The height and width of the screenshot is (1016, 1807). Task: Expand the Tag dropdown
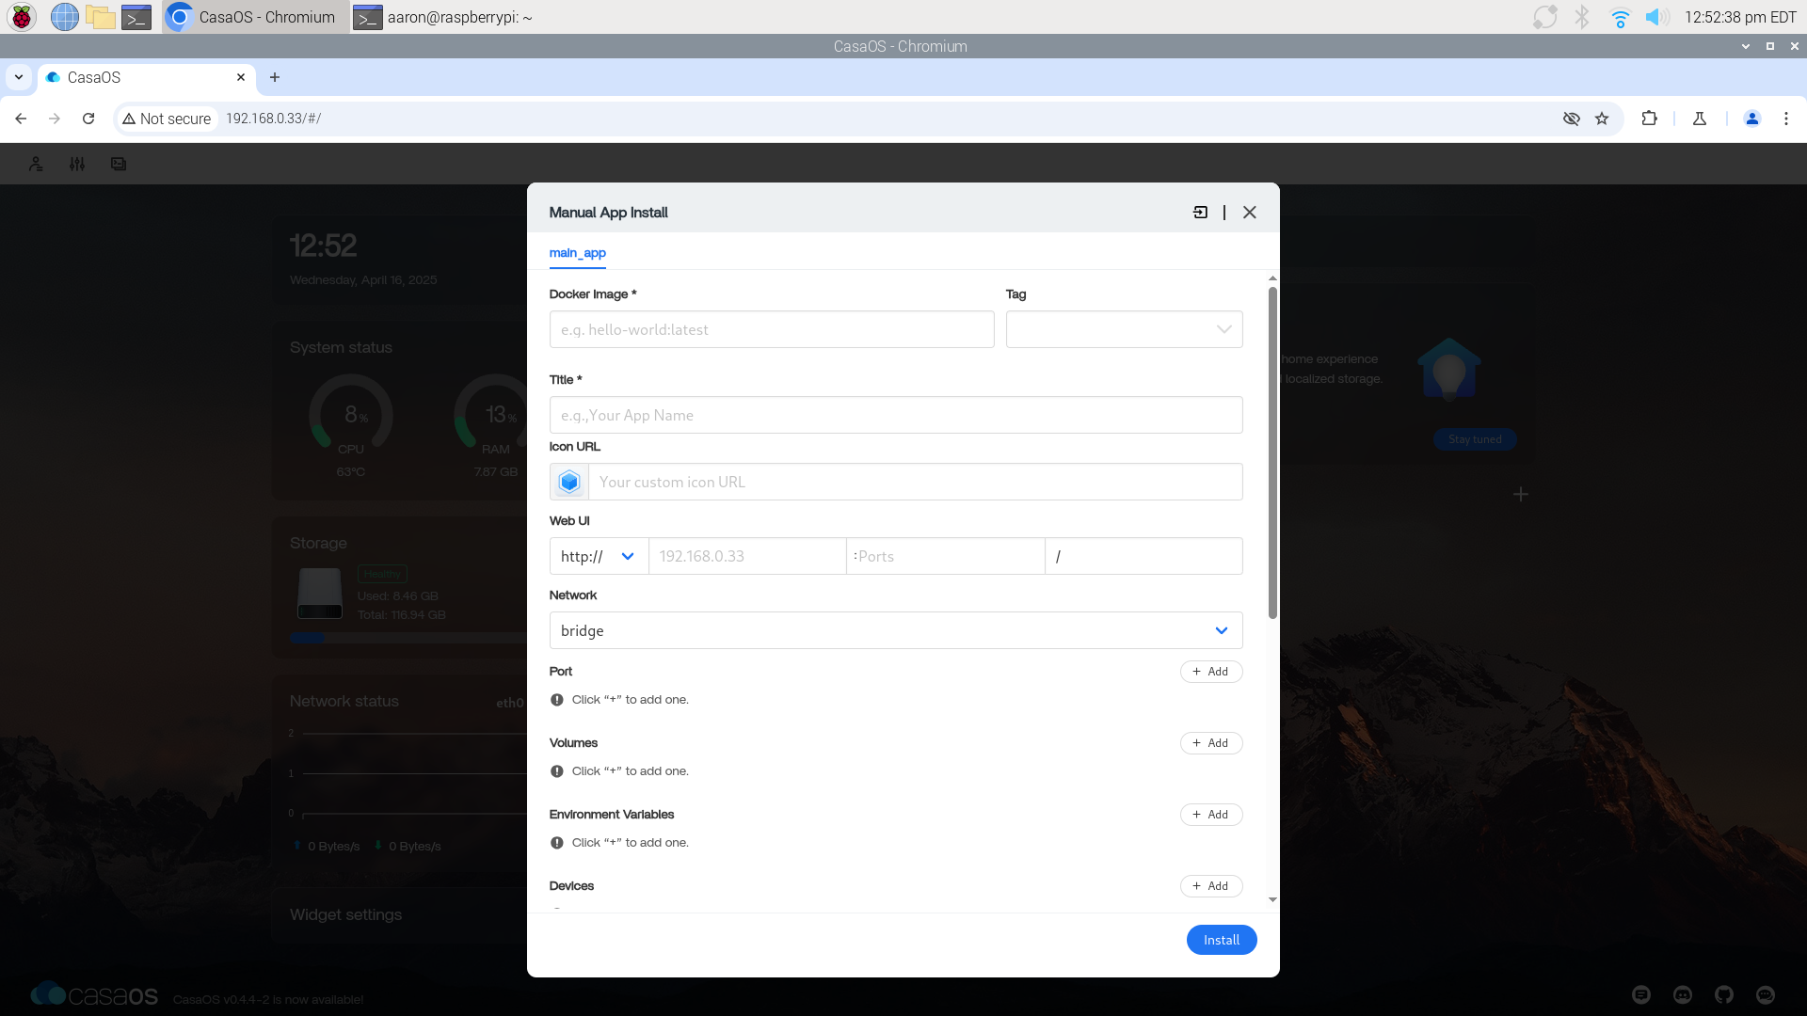1124,329
